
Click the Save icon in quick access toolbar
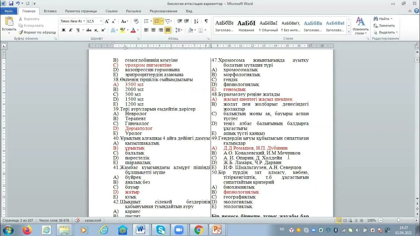point(11,4)
